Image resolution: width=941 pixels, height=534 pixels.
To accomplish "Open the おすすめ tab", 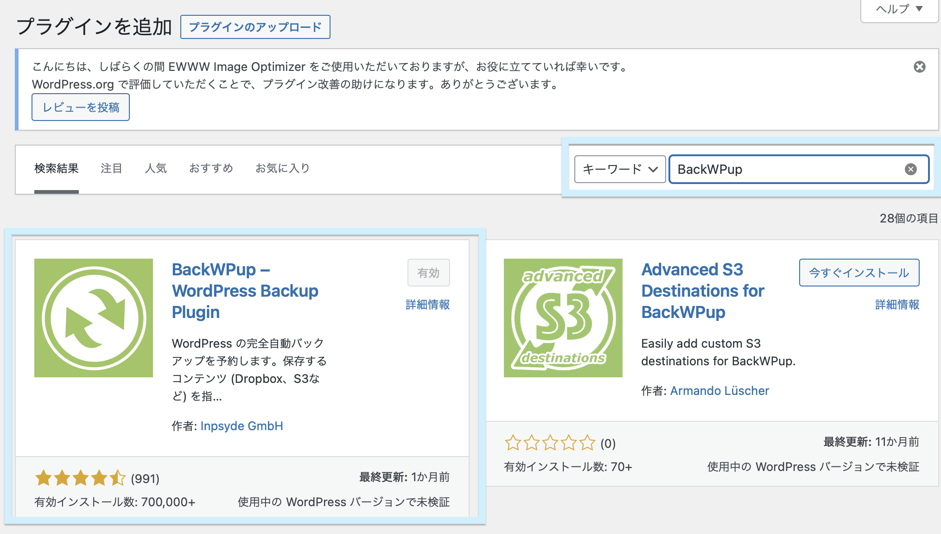I will coord(211,168).
